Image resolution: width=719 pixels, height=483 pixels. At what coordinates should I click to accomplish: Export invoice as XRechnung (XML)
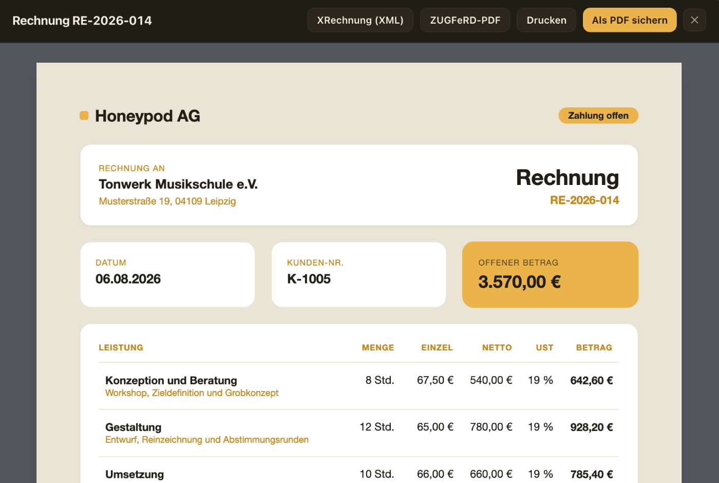360,20
